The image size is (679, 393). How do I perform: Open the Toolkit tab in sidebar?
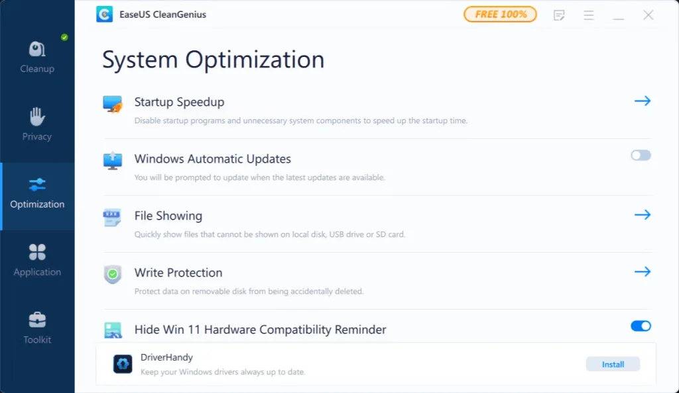(x=37, y=327)
